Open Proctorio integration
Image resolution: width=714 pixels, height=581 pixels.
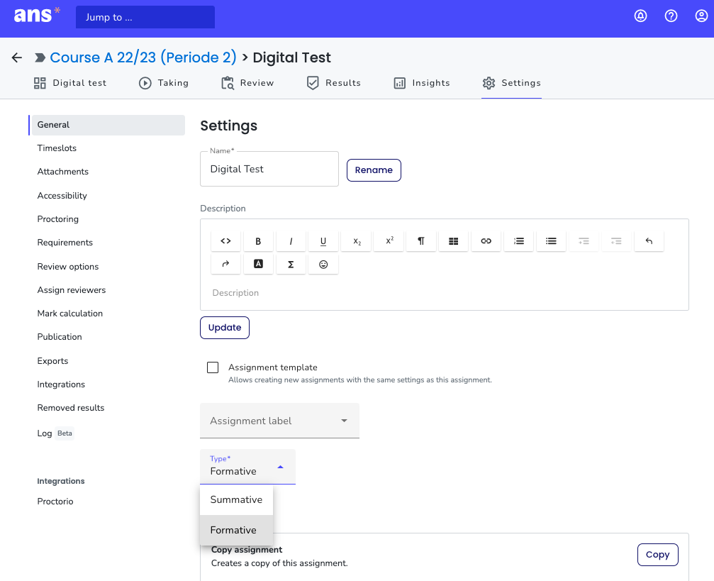pyautogui.click(x=55, y=502)
